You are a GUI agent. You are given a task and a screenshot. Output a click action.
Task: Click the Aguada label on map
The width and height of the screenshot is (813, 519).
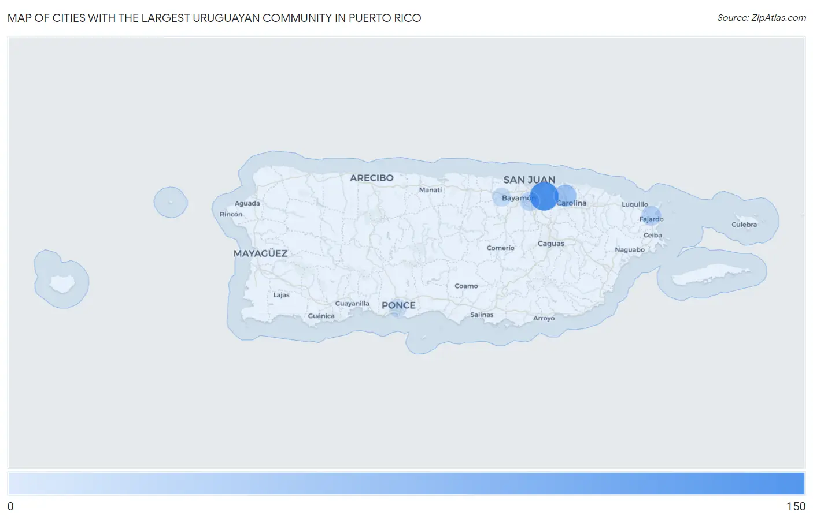point(247,203)
